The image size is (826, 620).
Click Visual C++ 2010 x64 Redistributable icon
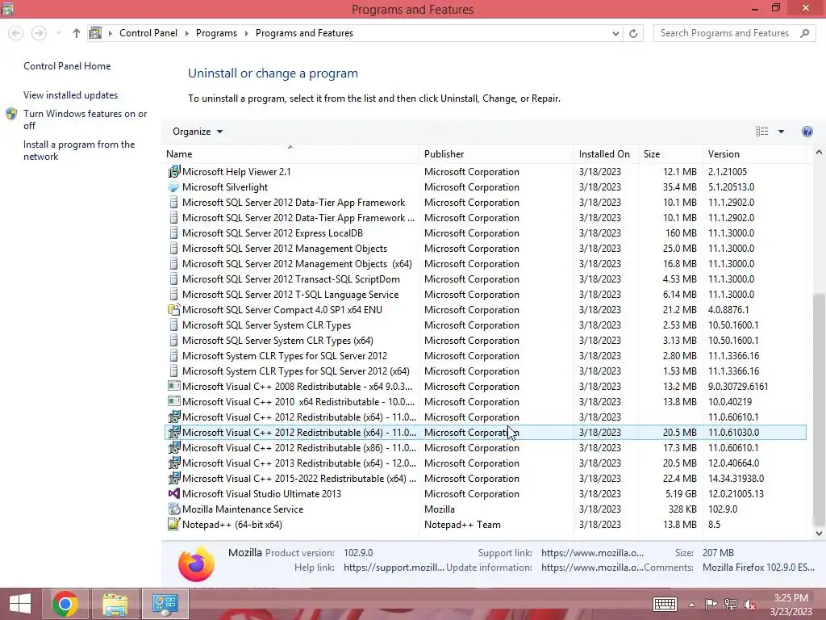point(174,402)
